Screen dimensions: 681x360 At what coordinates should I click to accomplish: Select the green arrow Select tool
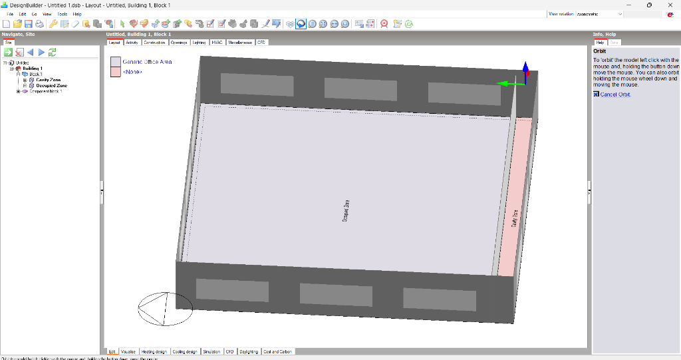pos(122,24)
